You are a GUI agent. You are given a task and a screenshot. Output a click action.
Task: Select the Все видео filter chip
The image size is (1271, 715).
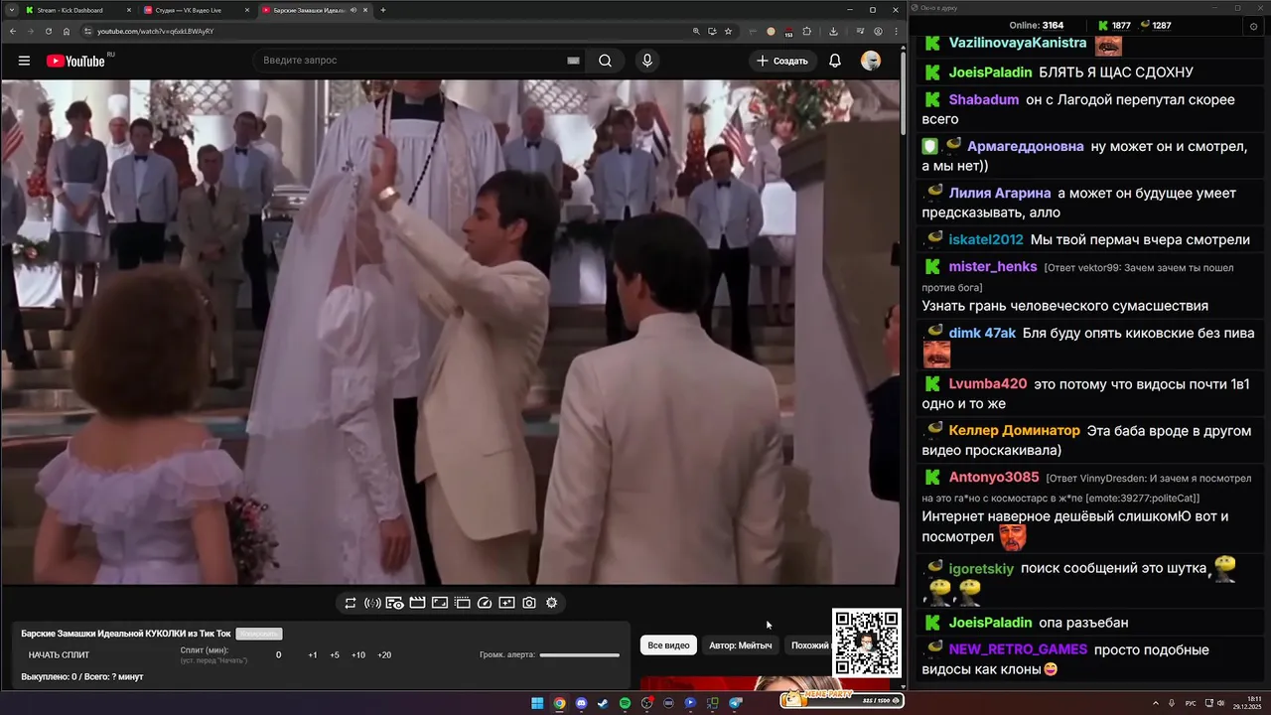(x=668, y=645)
